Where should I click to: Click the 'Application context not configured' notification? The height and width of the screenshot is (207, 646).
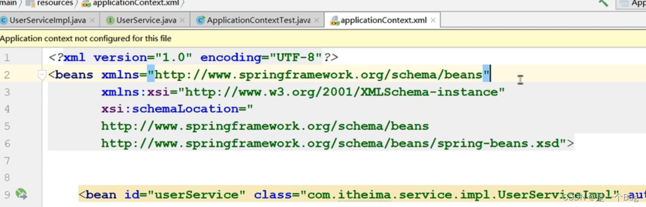click(x=85, y=38)
